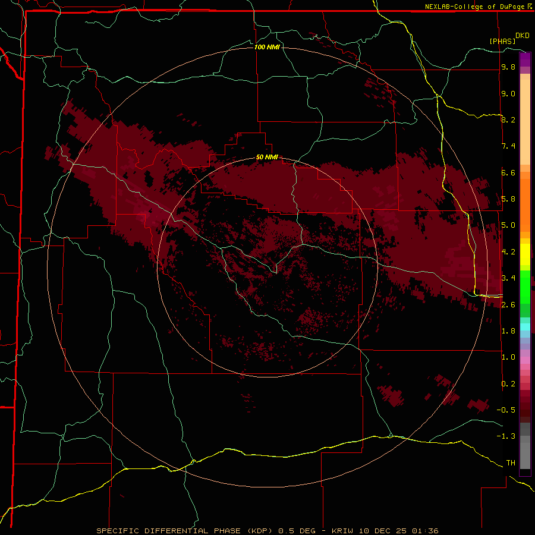Click the 7.4 scale value
The width and height of the screenshot is (535, 535).
point(508,146)
